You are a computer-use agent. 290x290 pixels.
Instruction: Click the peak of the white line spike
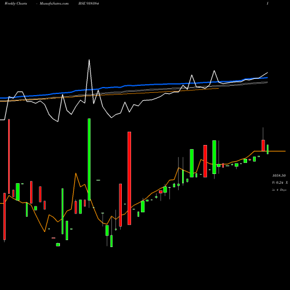click(x=89, y=60)
